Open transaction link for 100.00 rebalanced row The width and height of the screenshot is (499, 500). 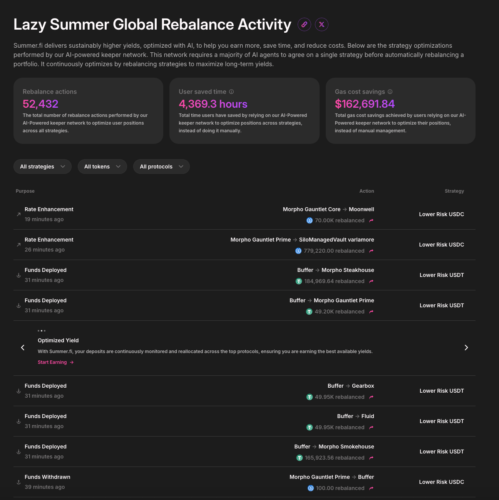tap(371, 488)
